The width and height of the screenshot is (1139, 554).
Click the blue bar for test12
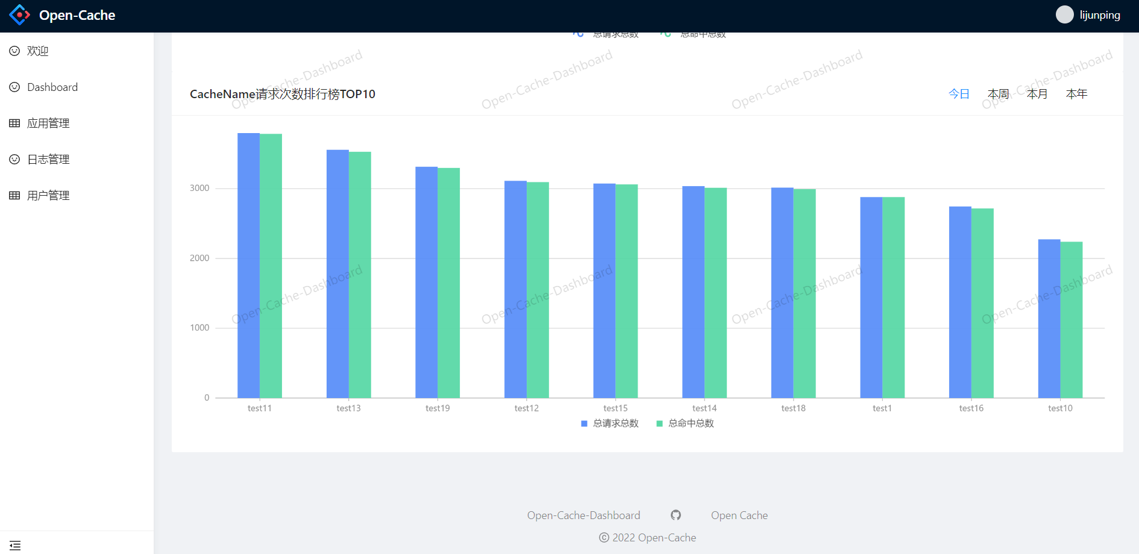coord(515,290)
